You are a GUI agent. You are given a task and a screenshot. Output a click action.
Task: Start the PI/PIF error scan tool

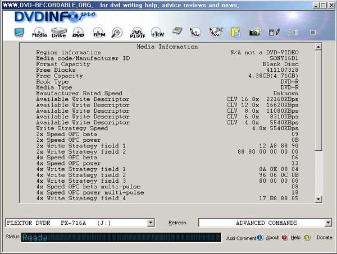[138, 33]
